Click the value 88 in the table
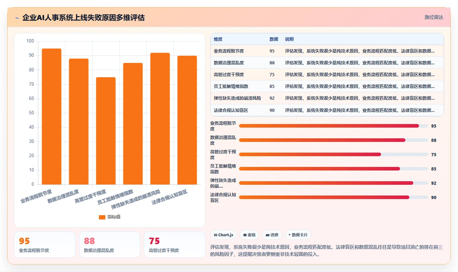 [272, 63]
